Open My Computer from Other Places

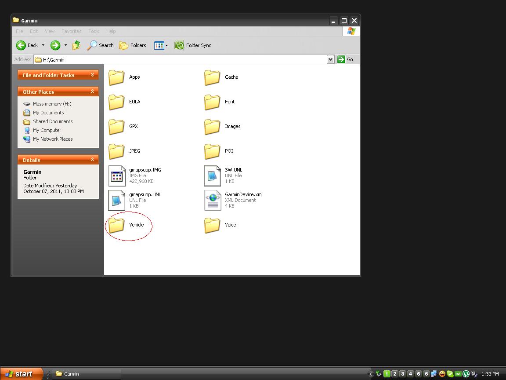42,130
